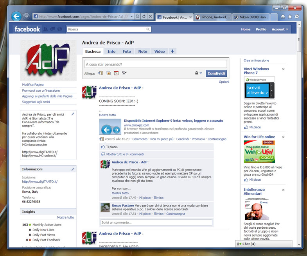Open address bar history dropdown arrow

coord(131,17)
